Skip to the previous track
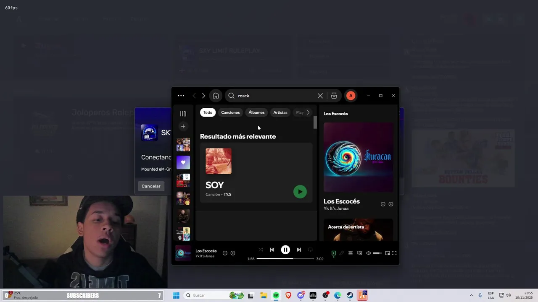 click(272, 250)
